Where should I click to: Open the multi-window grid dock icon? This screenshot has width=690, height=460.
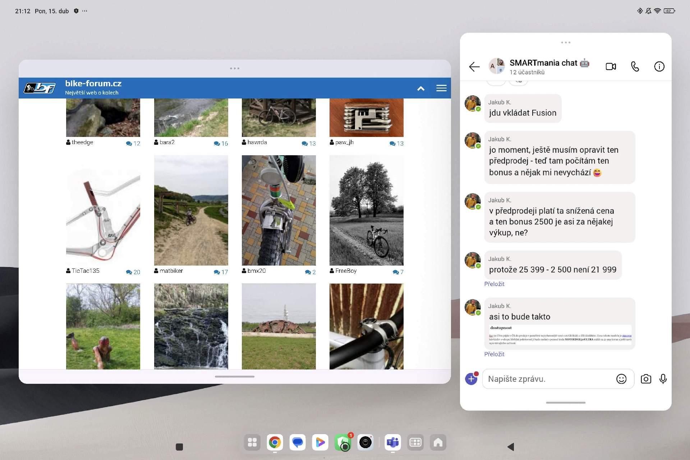(415, 442)
